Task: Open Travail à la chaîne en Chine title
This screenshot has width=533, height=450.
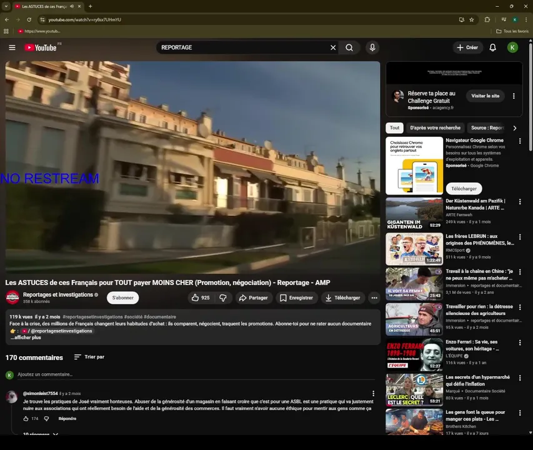Action: tap(480, 274)
